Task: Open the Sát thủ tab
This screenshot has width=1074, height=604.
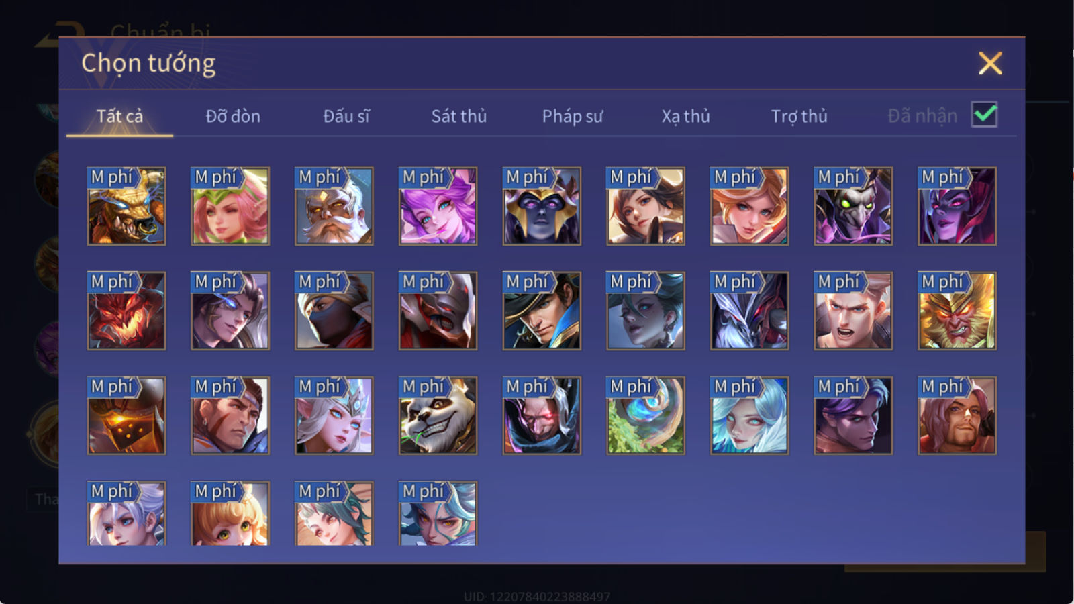Action: pyautogui.click(x=459, y=116)
